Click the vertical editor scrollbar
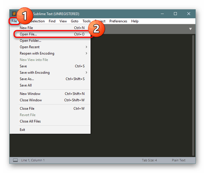 pyautogui.click(x=193, y=95)
